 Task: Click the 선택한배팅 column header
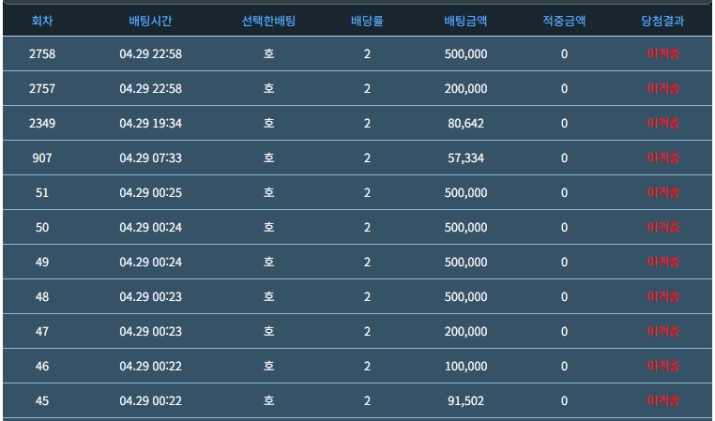[268, 20]
